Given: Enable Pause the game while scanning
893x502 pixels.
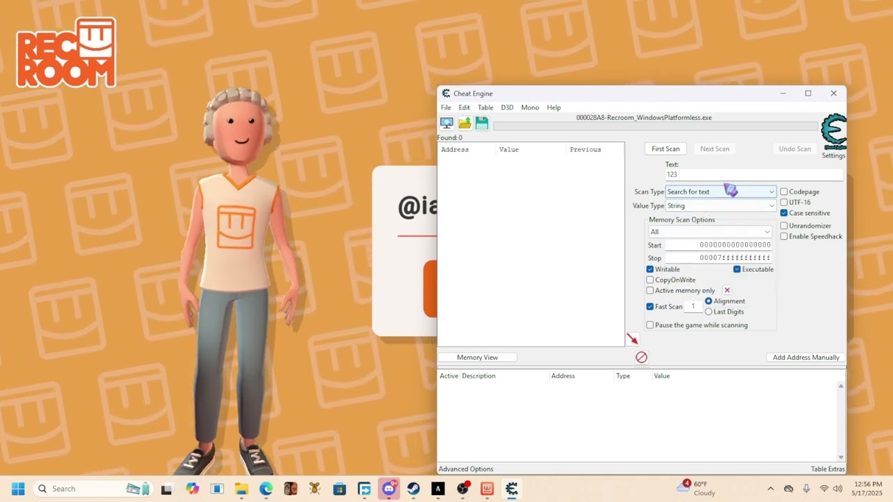Looking at the screenshot, I should [x=650, y=325].
